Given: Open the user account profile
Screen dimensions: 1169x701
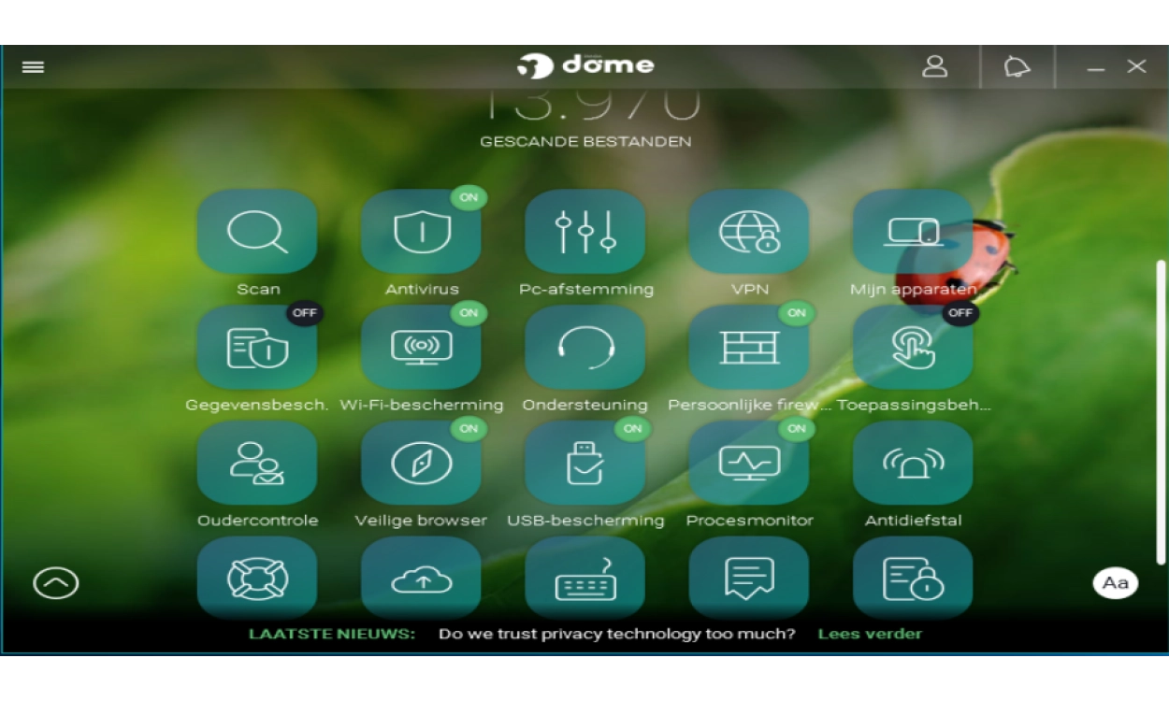Looking at the screenshot, I should point(934,67).
